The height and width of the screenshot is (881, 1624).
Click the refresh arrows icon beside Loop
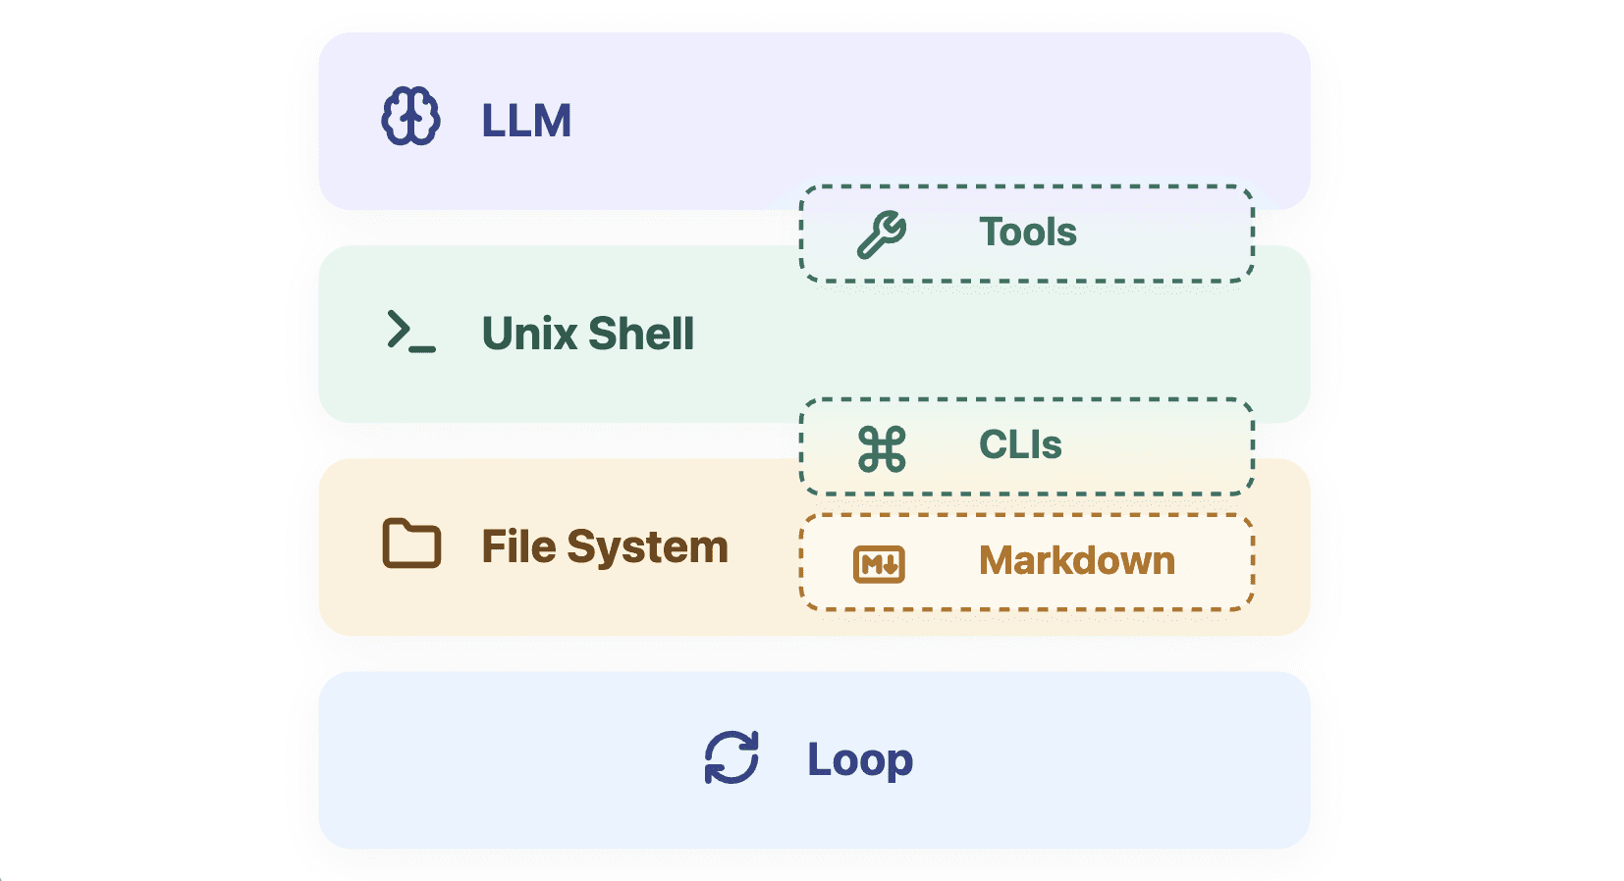(x=731, y=757)
